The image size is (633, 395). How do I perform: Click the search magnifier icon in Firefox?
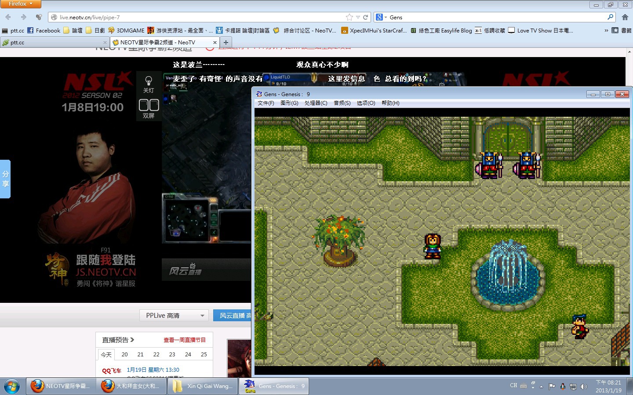point(610,17)
